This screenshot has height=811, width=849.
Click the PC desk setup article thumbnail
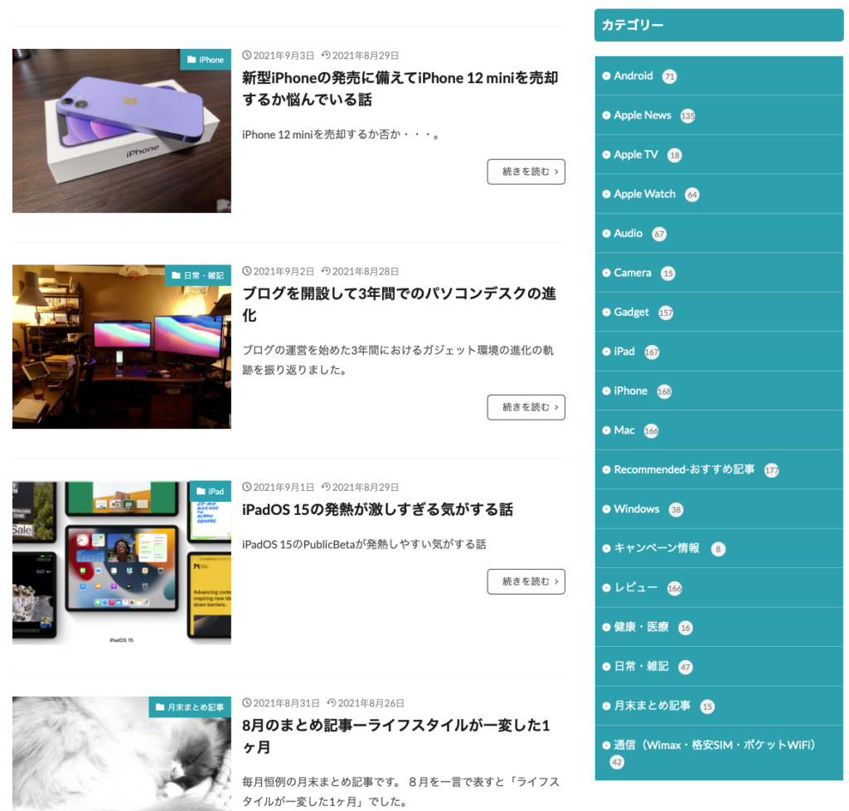coord(122,347)
